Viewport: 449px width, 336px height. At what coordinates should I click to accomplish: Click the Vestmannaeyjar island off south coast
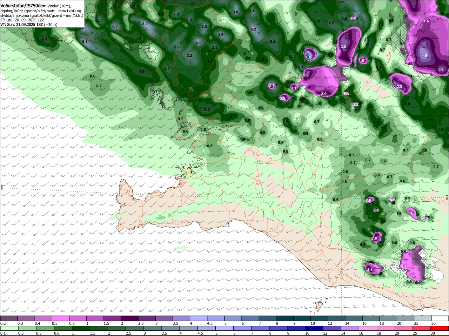point(319,305)
